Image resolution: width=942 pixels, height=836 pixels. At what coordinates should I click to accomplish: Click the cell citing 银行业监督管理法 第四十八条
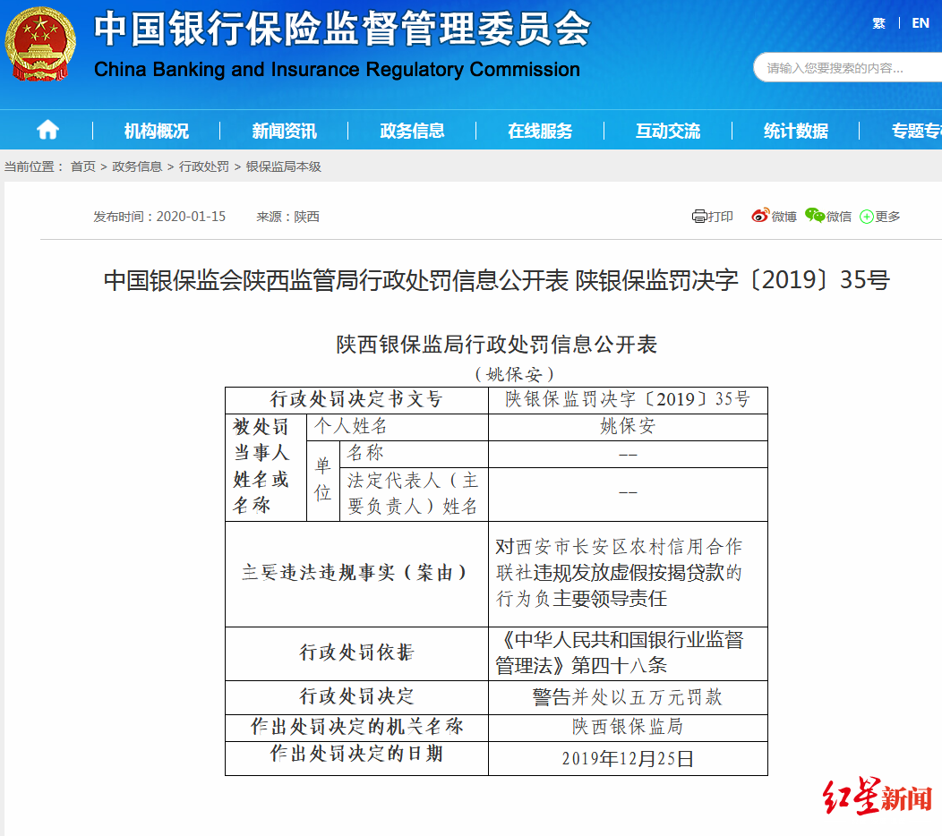pyautogui.click(x=628, y=653)
